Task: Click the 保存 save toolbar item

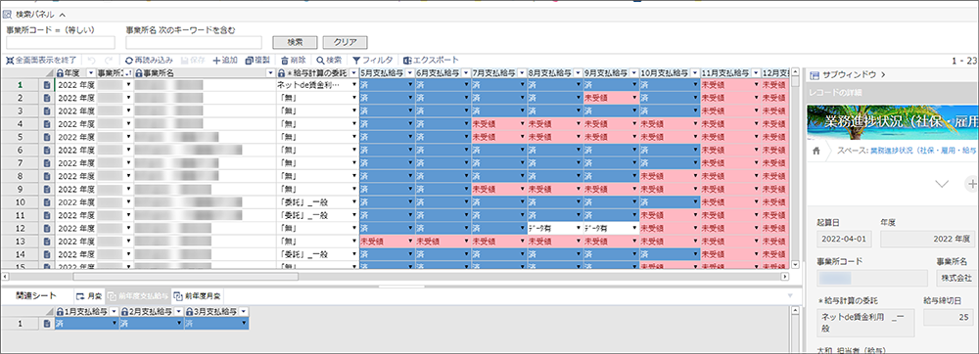Action: 193,61
